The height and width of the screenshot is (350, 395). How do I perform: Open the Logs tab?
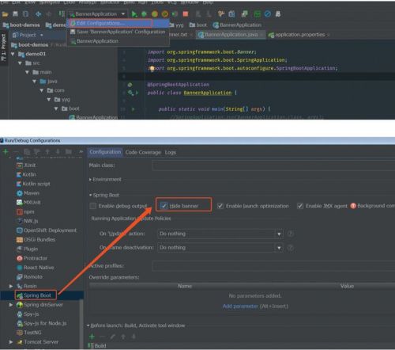pos(171,153)
